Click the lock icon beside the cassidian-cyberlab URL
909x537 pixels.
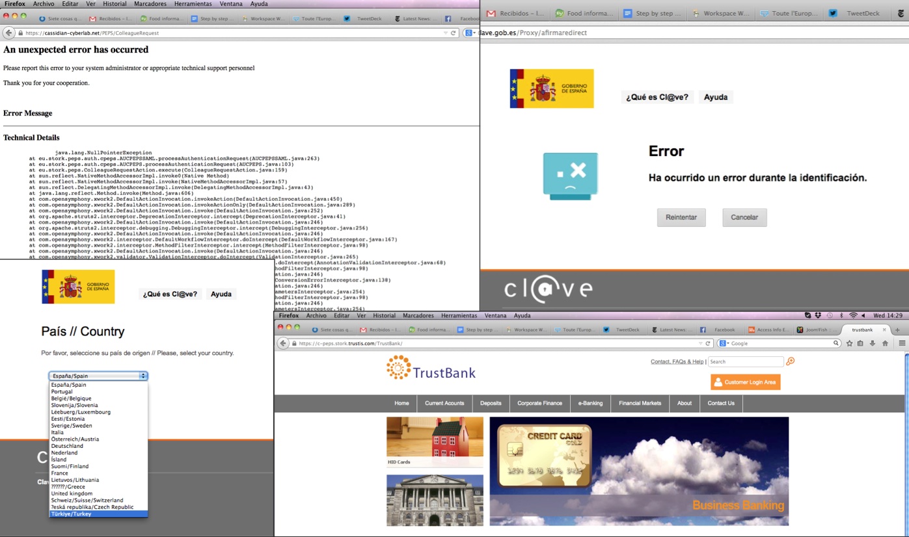click(20, 33)
